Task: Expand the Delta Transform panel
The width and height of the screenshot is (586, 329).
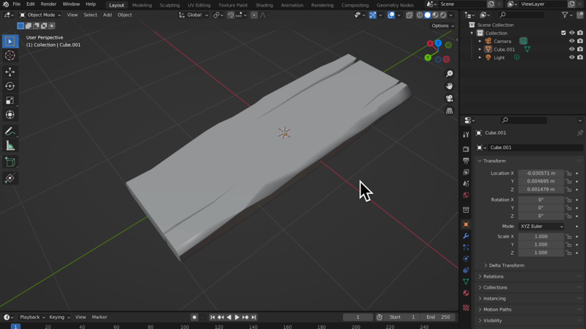Action: 506,265
